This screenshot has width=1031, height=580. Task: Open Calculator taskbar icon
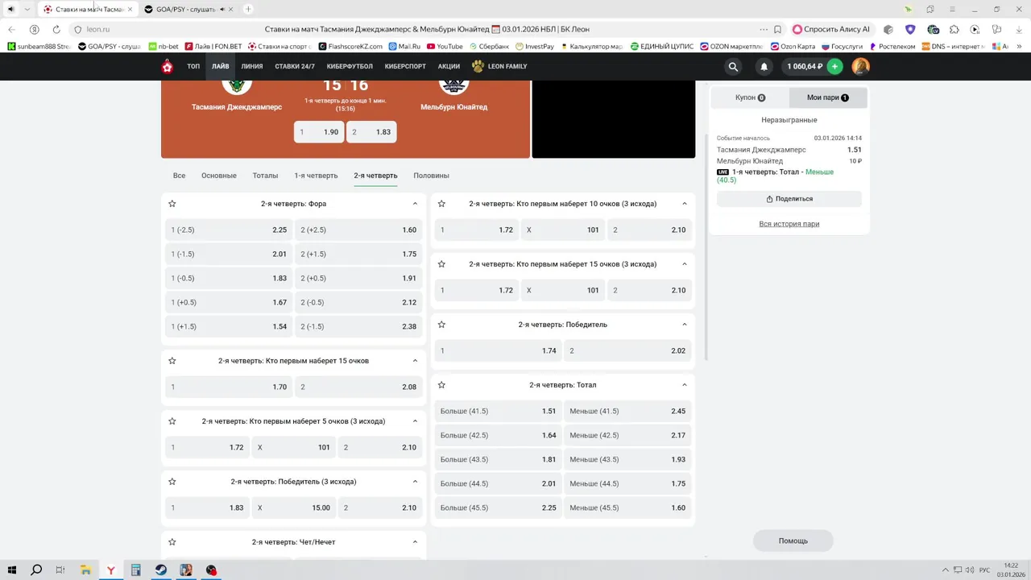coord(136,570)
